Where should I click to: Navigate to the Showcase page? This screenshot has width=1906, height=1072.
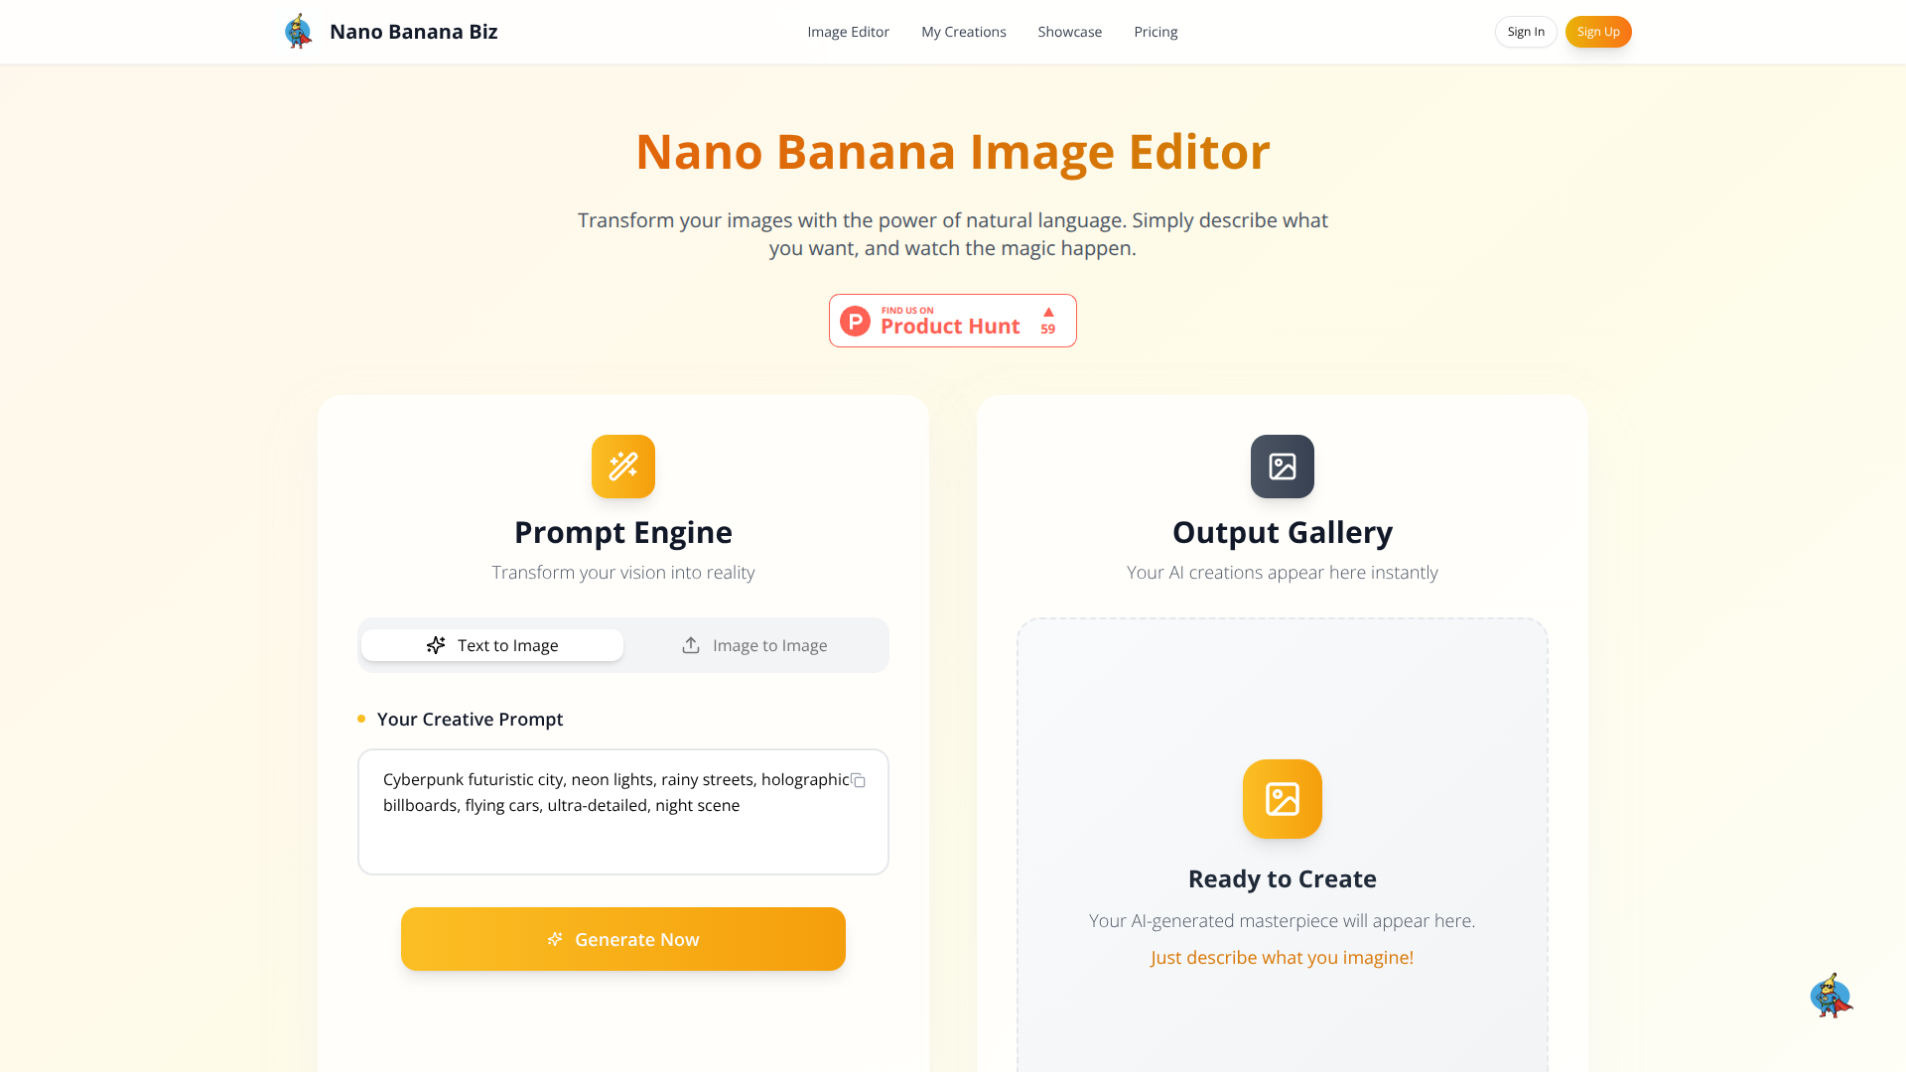(1069, 31)
